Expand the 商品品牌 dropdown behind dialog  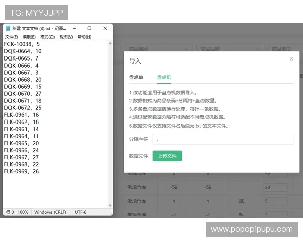pos(230,49)
